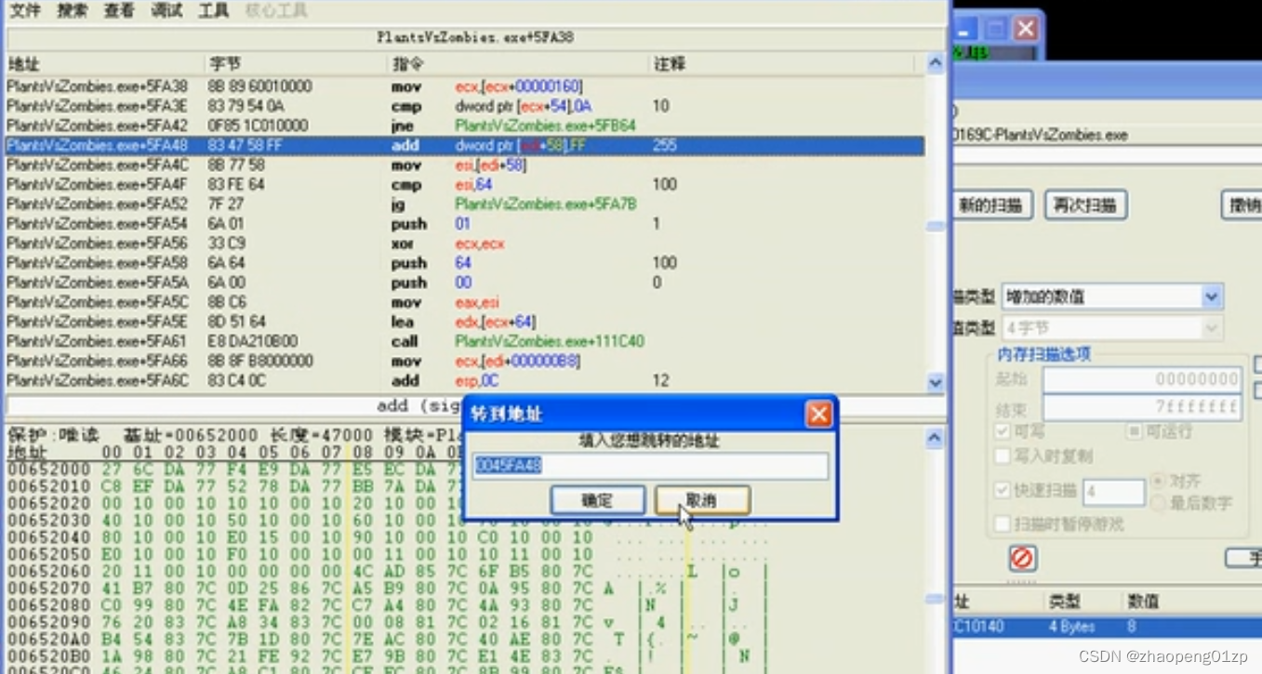Select the xor ecx,ecx row at +5FA56
The image size is (1262, 674).
[x=465, y=244]
